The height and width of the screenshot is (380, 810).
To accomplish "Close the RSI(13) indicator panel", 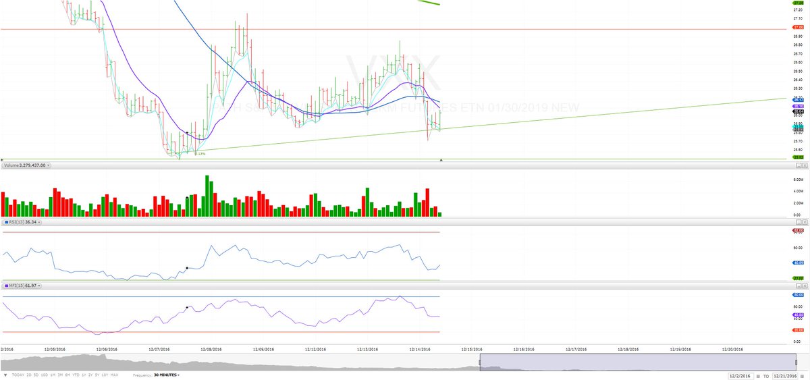I will (805, 221).
